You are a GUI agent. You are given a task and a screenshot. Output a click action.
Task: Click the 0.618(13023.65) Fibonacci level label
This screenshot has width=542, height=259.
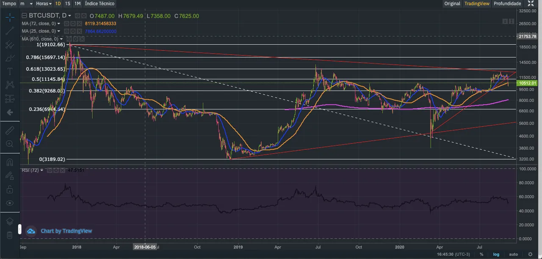45,69
